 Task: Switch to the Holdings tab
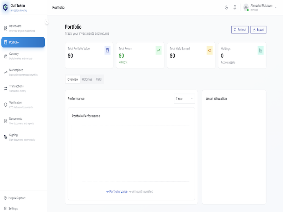87,79
